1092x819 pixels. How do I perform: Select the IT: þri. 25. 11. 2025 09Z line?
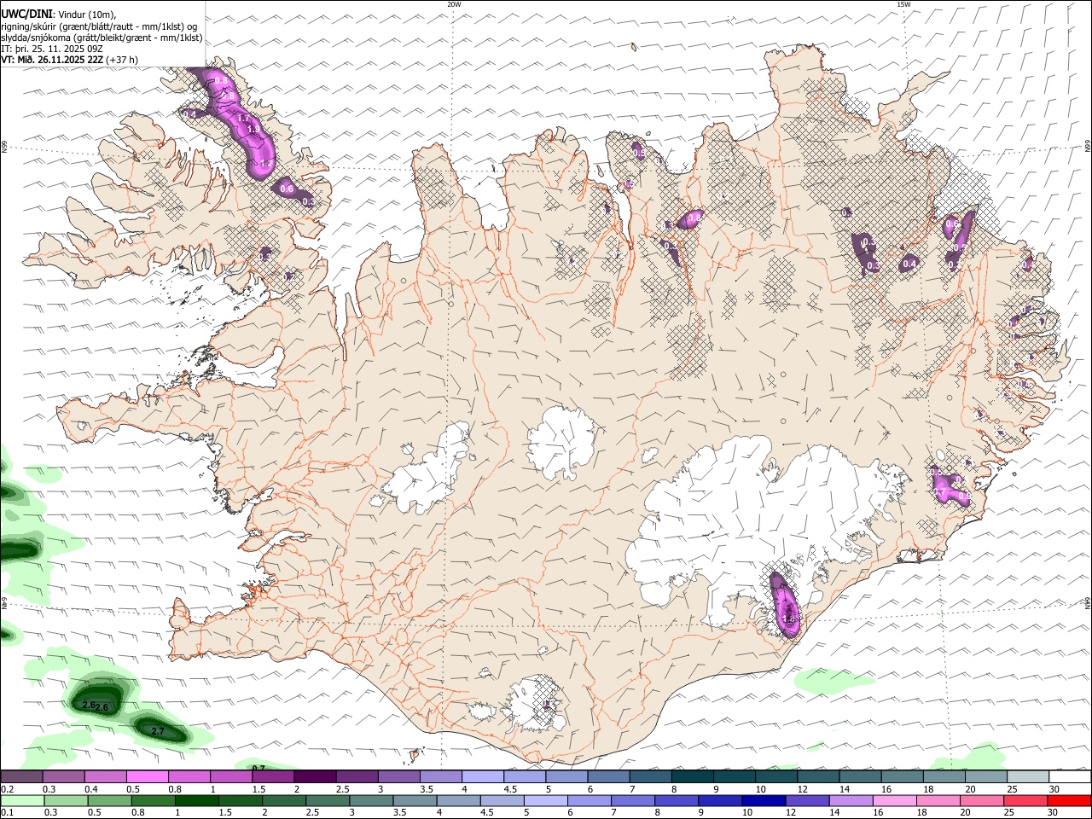51,49
